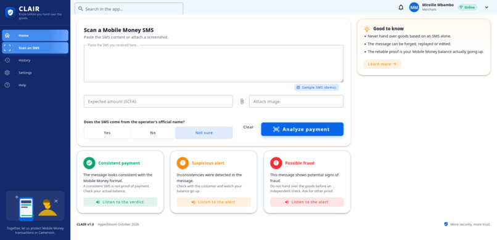The height and width of the screenshot is (240, 497).
Task: Open the Home sidebar item
Action: click(x=35, y=36)
